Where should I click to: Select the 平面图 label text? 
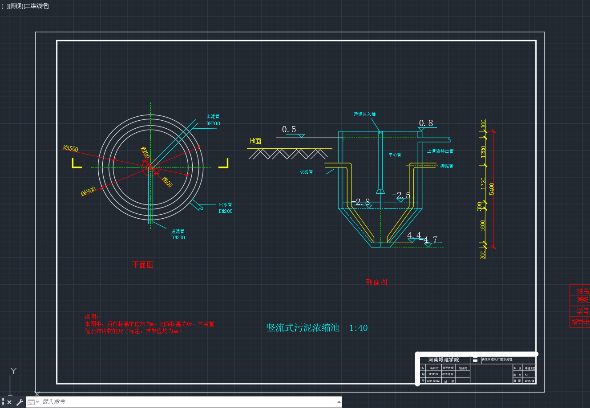(x=143, y=265)
